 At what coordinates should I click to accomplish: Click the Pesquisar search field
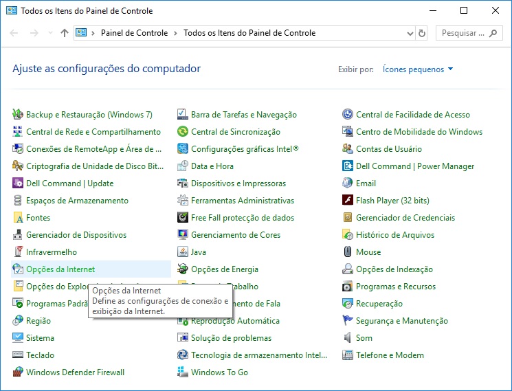pos(469,33)
